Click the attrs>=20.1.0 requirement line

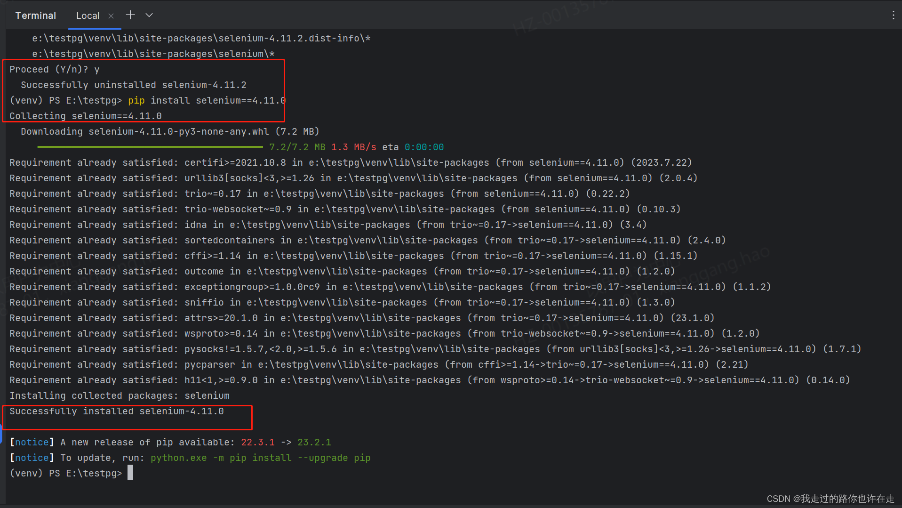pyautogui.click(x=362, y=318)
